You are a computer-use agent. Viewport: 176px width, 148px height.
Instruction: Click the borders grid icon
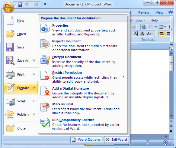click(x=151, y=27)
